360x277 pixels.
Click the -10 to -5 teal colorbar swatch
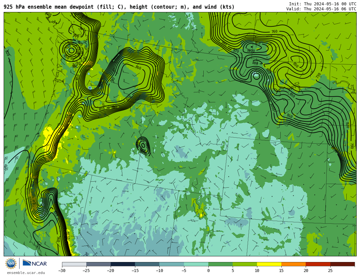172,264
